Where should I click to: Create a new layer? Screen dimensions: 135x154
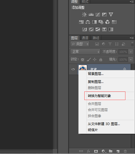[x=118, y=151]
